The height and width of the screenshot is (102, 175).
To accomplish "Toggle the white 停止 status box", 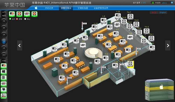I will pos(25,19).
